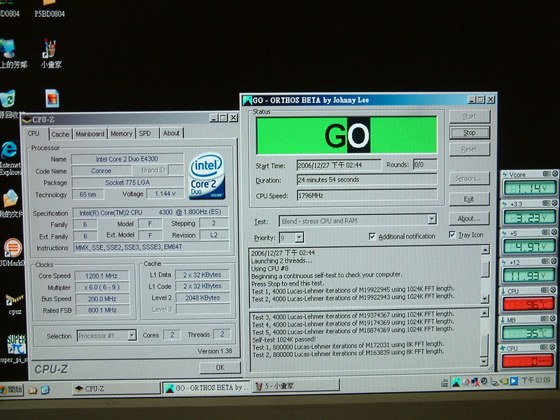This screenshot has height=420, width=560.
Task: Toggle the Additional notification checkbox
Action: click(x=372, y=237)
